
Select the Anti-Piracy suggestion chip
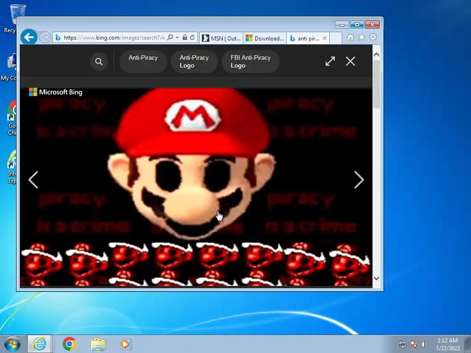coord(143,62)
